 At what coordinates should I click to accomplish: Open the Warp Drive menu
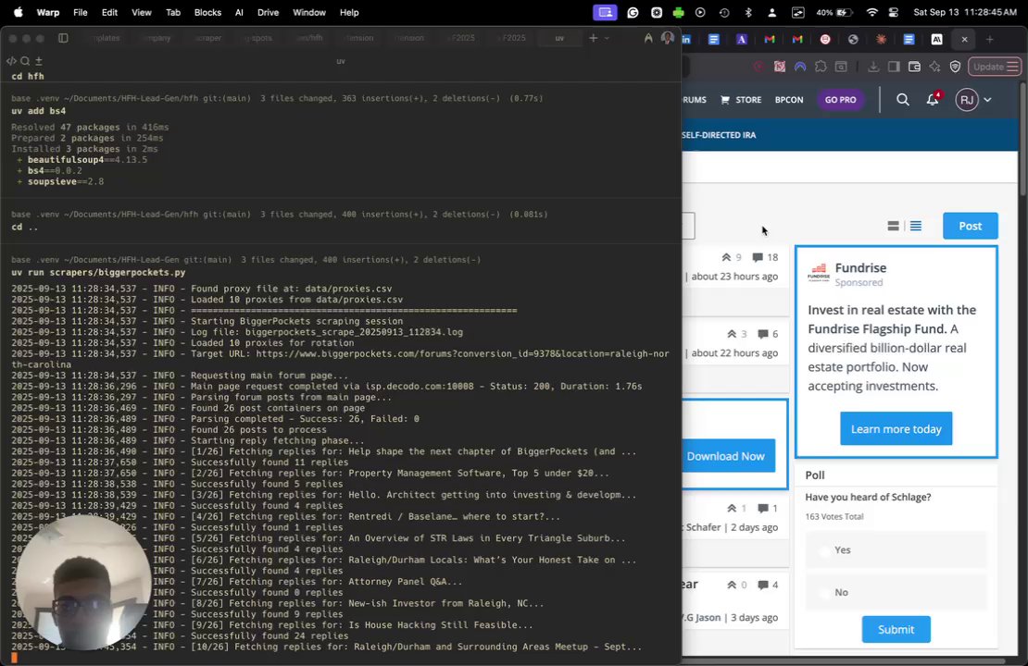pos(268,12)
